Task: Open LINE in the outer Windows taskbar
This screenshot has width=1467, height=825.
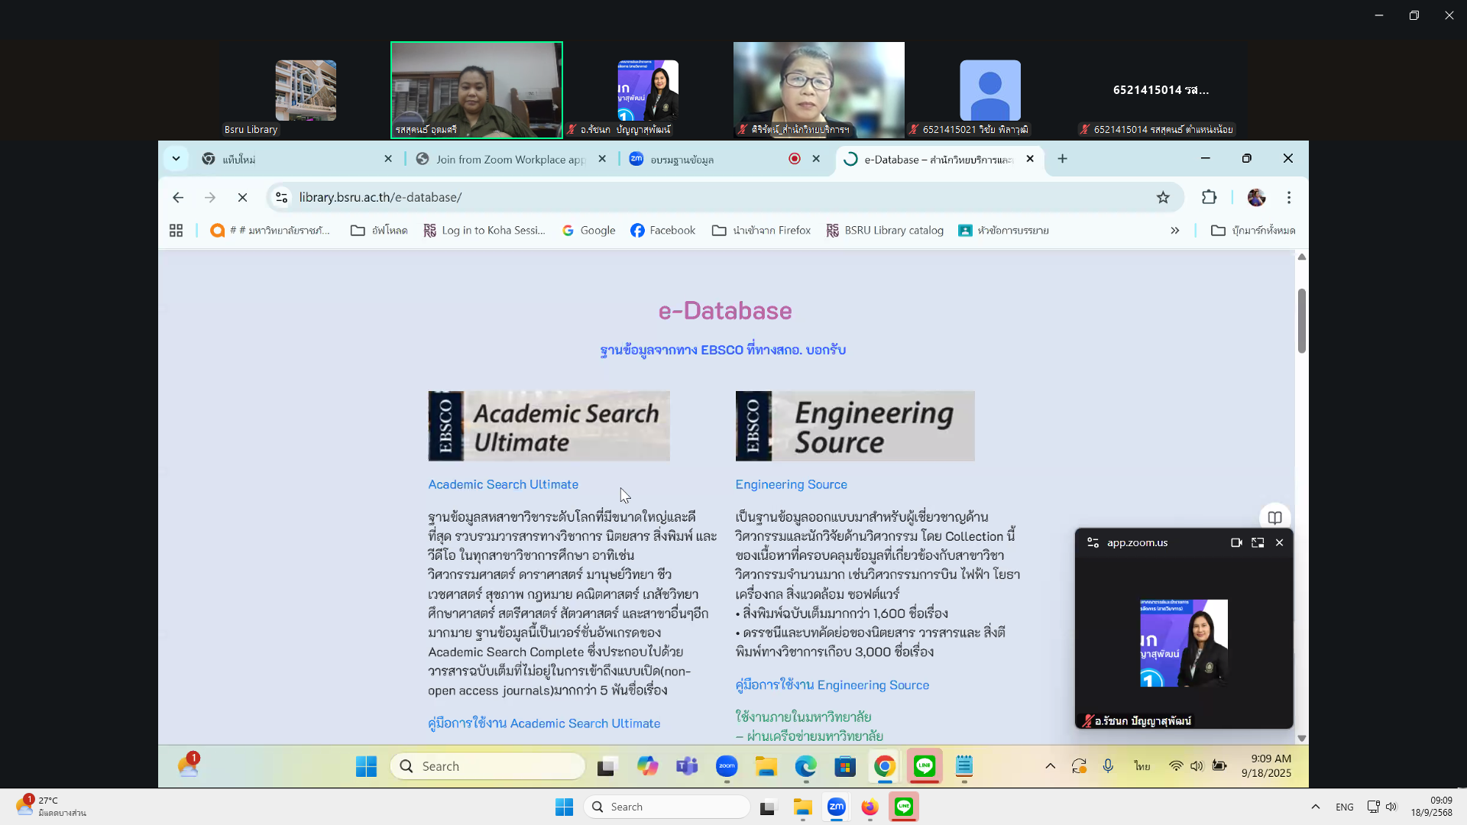Action: 904,807
